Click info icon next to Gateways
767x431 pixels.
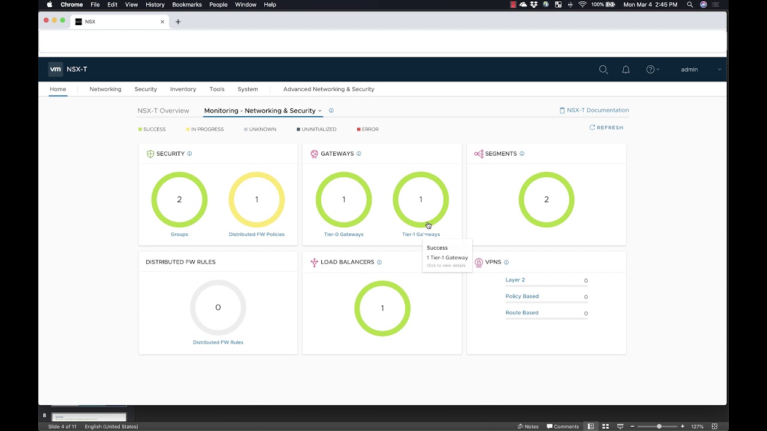(359, 154)
